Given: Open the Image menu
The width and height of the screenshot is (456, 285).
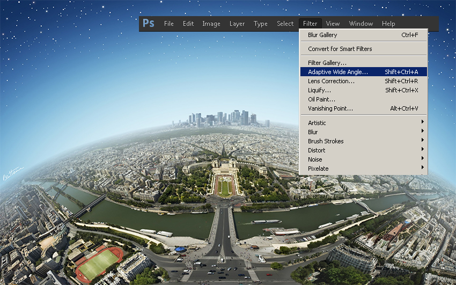Looking at the screenshot, I should tap(211, 24).
